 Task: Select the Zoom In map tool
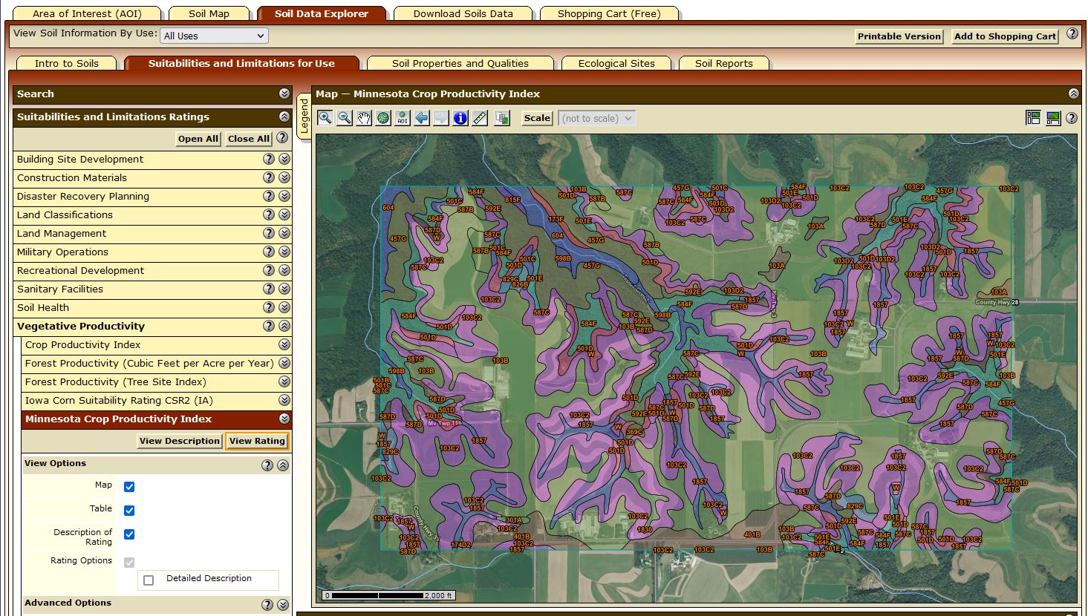pos(325,118)
